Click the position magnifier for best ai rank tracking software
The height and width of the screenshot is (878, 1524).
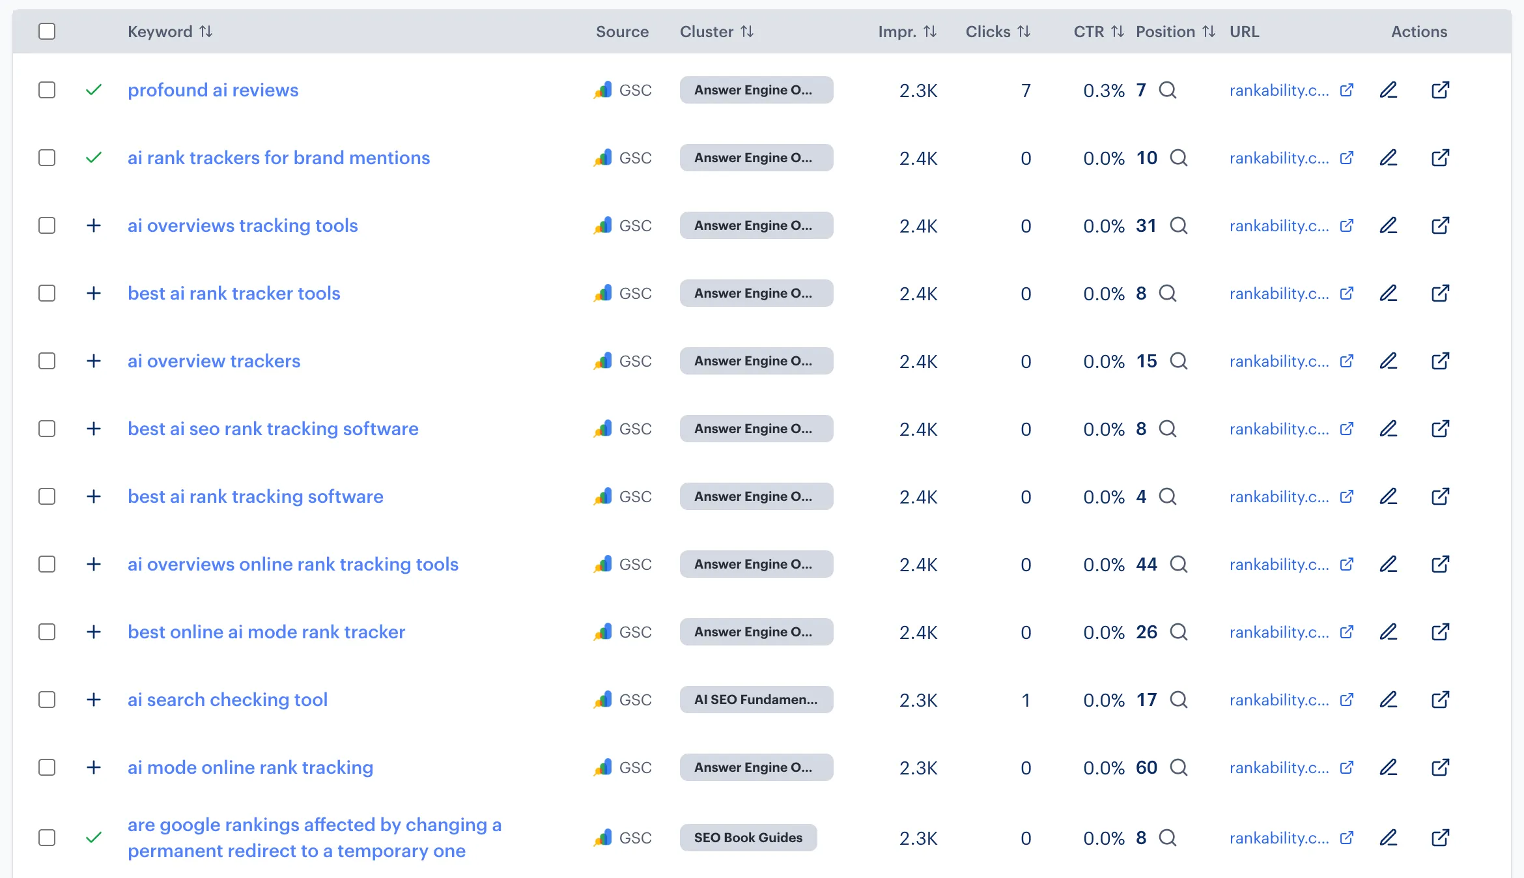click(1168, 496)
